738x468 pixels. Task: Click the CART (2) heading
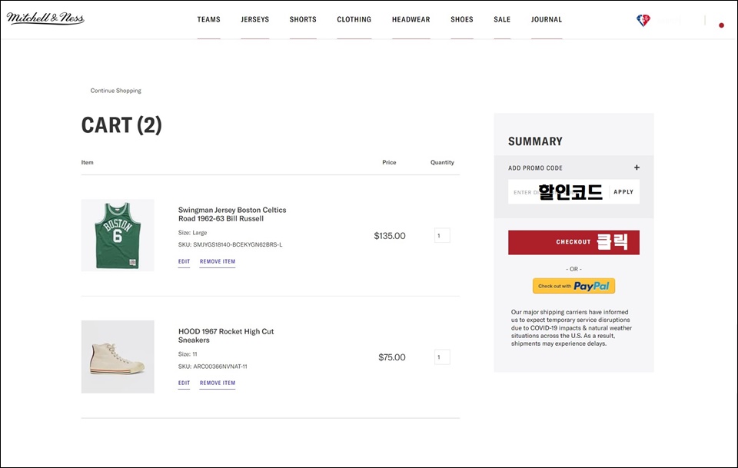(x=121, y=125)
